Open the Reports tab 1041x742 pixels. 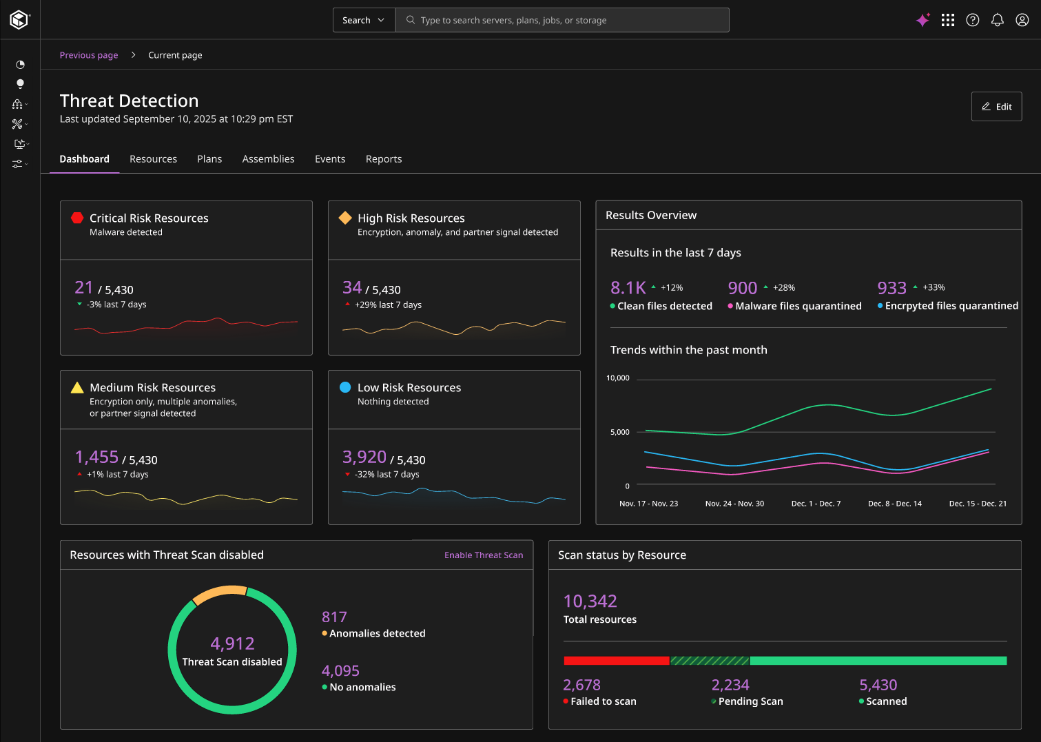(x=384, y=159)
